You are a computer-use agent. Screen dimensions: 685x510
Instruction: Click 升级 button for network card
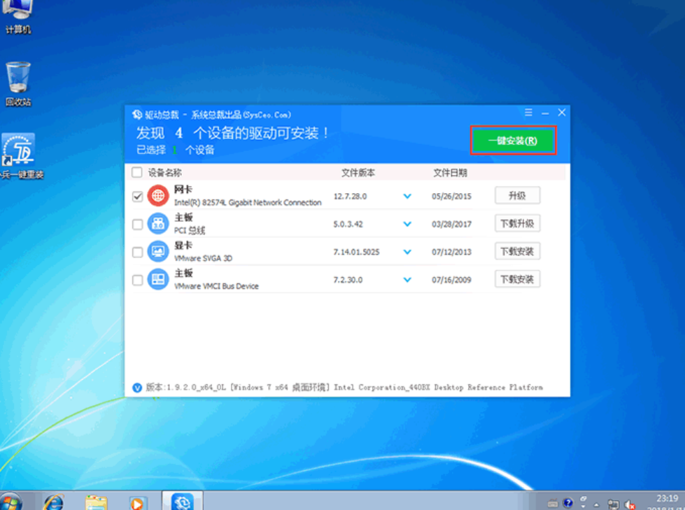click(517, 196)
